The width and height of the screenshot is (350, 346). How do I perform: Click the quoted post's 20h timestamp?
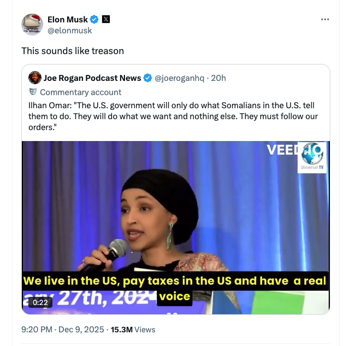pos(218,78)
